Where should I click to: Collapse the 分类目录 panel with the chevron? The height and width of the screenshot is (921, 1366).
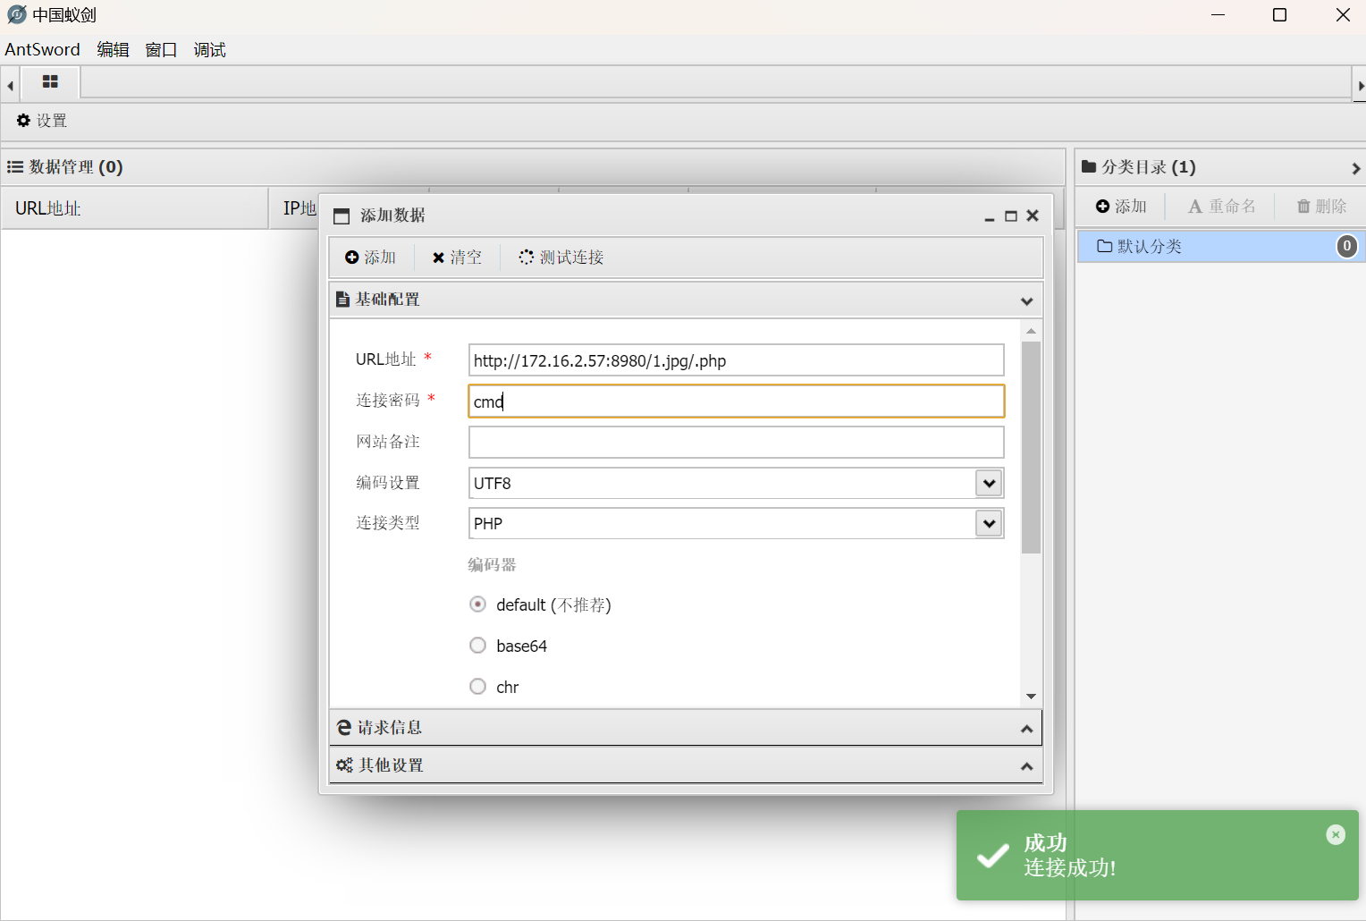(x=1355, y=168)
